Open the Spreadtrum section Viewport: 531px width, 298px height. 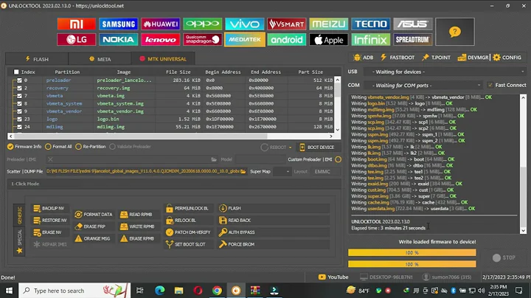point(412,40)
